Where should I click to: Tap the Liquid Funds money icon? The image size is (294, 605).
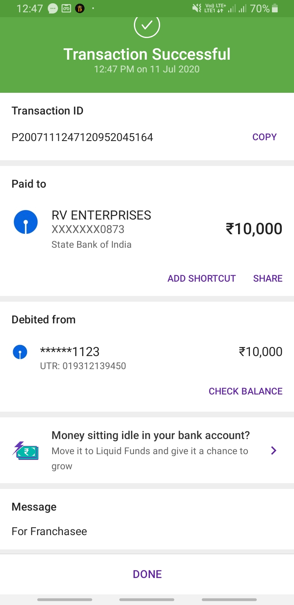[26, 450]
